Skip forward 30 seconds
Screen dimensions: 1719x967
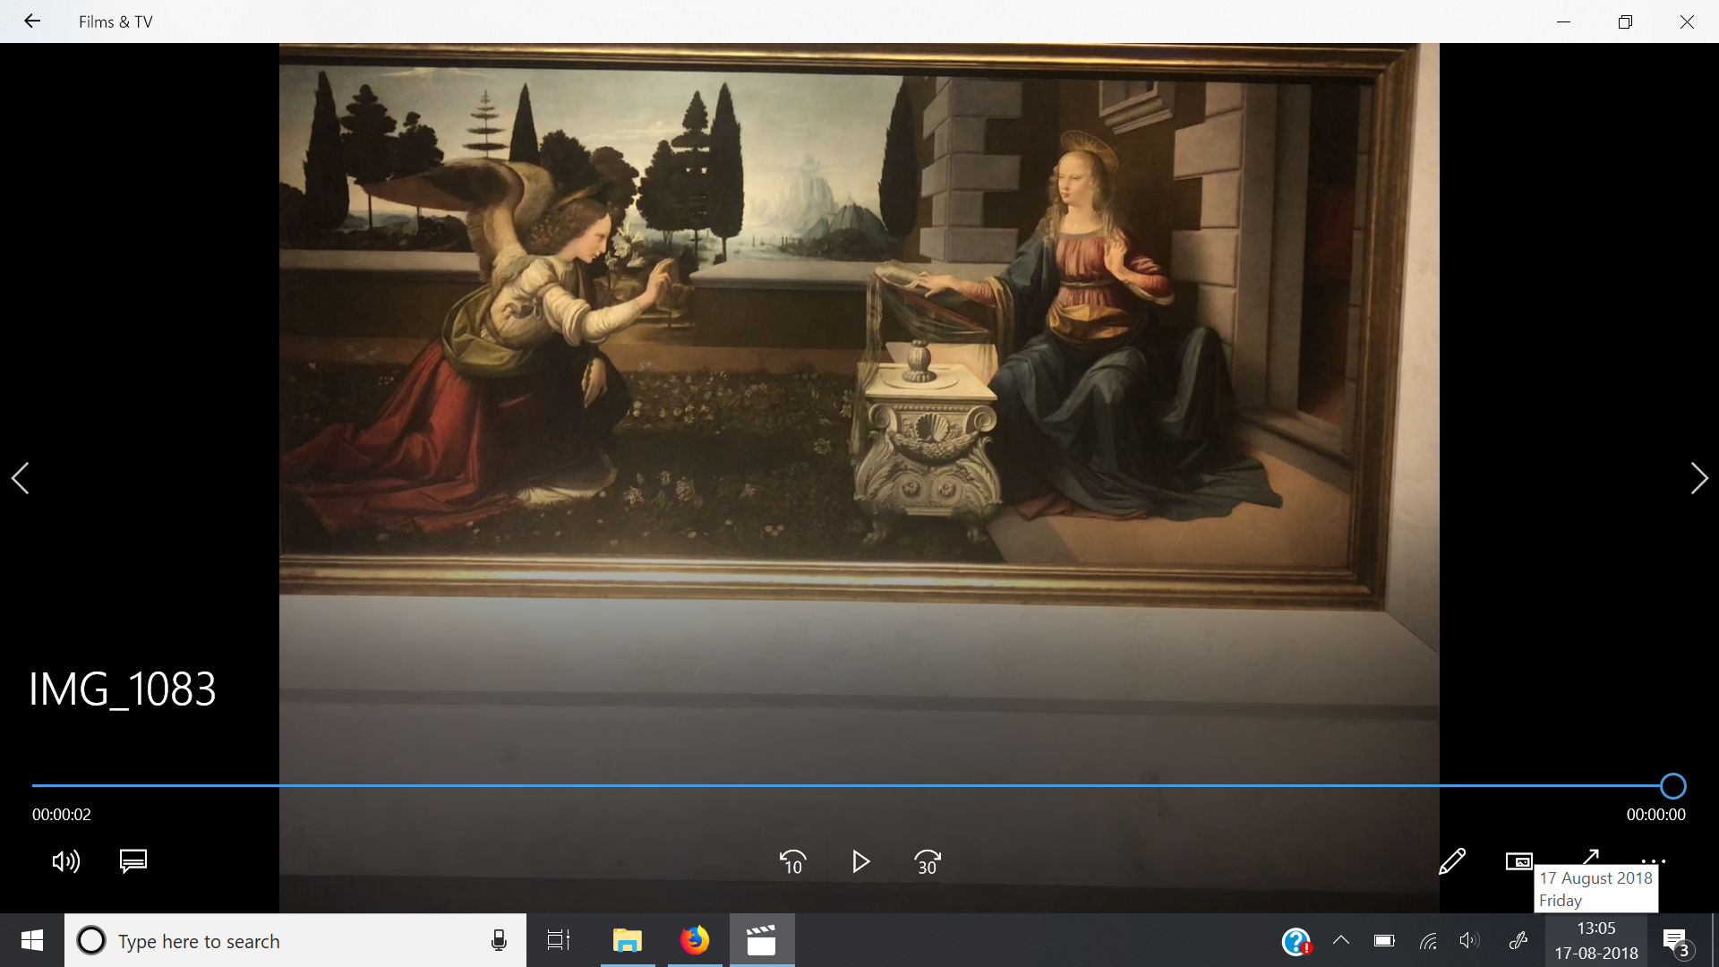[928, 861]
